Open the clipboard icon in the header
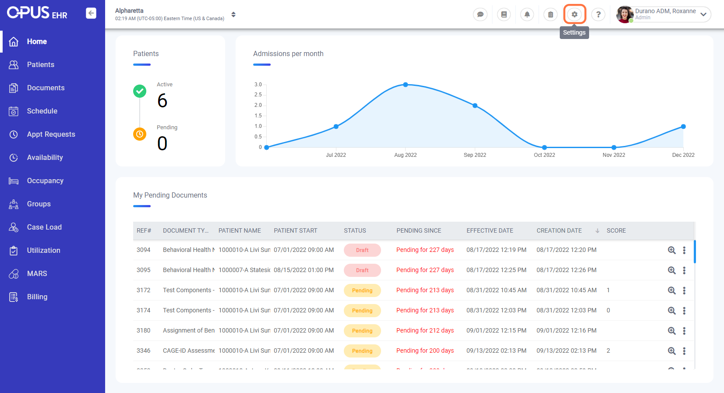Screen dimensions: 724x393 (551, 14)
